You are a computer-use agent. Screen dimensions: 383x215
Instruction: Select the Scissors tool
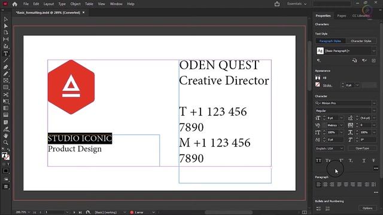[6, 94]
